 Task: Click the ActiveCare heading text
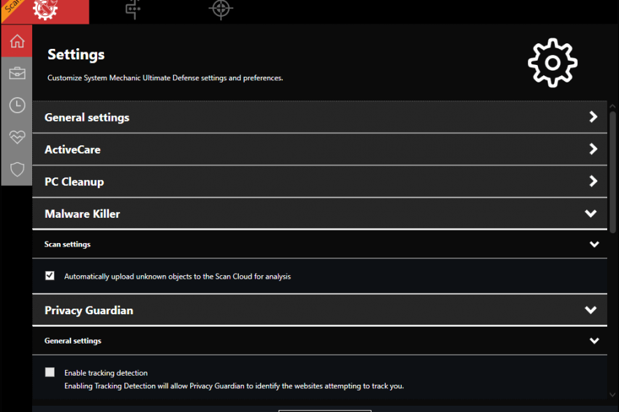click(x=73, y=149)
